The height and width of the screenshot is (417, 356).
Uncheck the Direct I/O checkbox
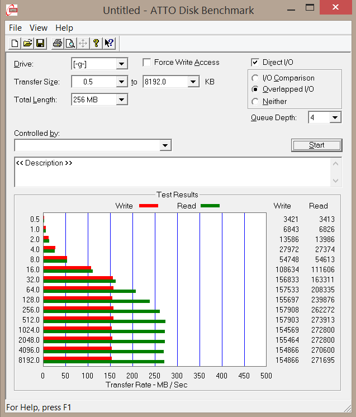255,63
